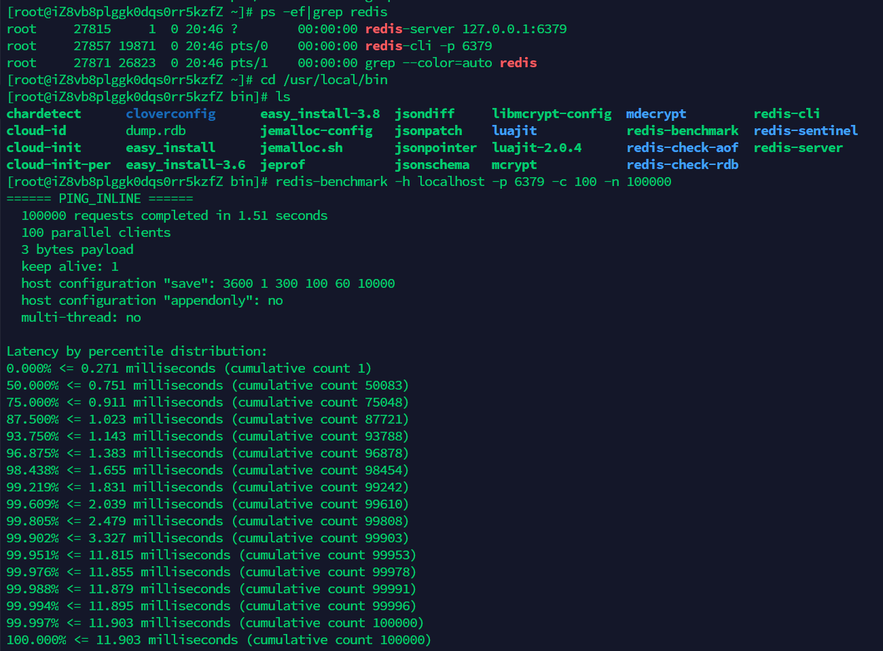This screenshot has height=651, width=883.
Task: Click the 'multi-thread: no' line
Action: (x=81, y=318)
